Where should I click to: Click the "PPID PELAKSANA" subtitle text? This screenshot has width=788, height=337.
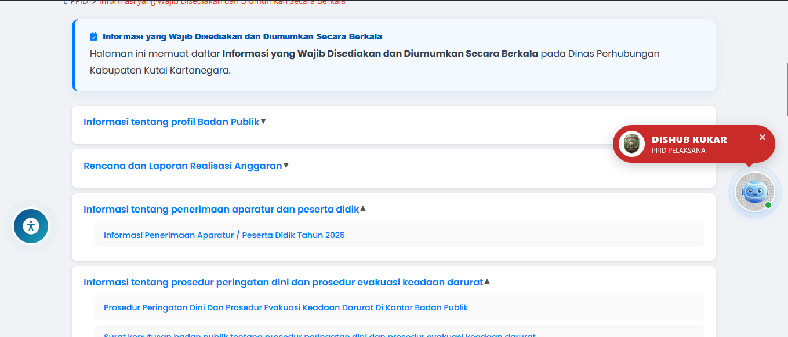678,151
